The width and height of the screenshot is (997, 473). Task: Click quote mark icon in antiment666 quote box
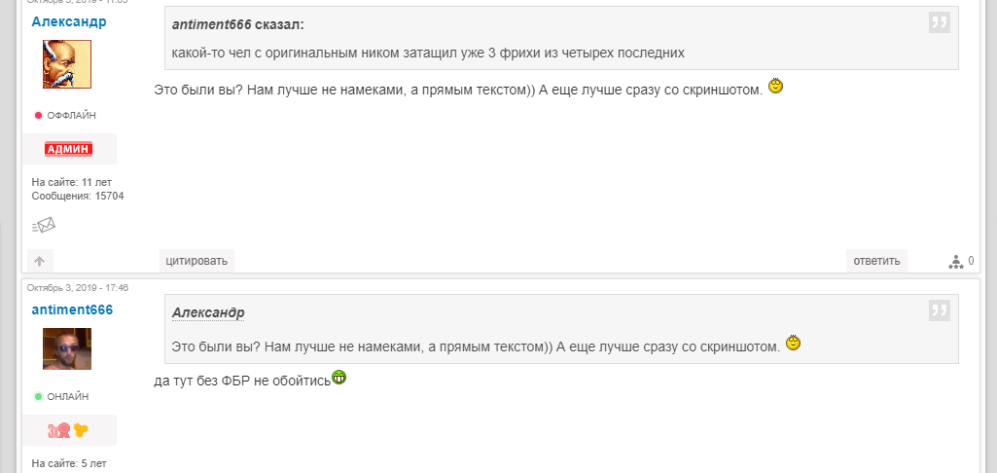940,22
